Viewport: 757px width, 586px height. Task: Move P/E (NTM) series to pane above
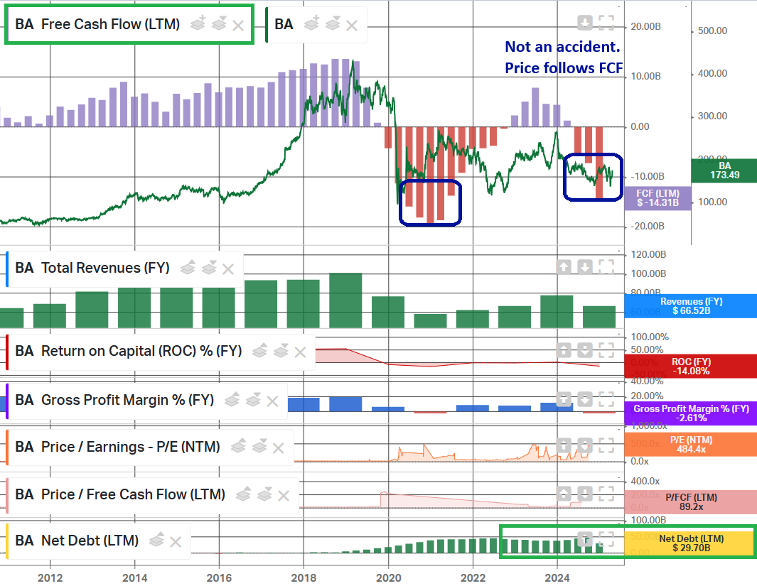click(239, 446)
